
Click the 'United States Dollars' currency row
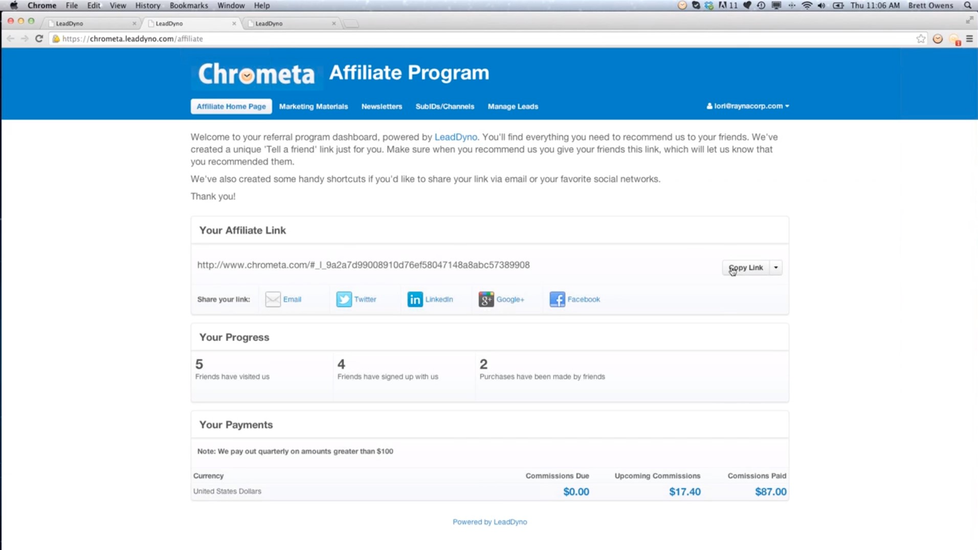[490, 491]
